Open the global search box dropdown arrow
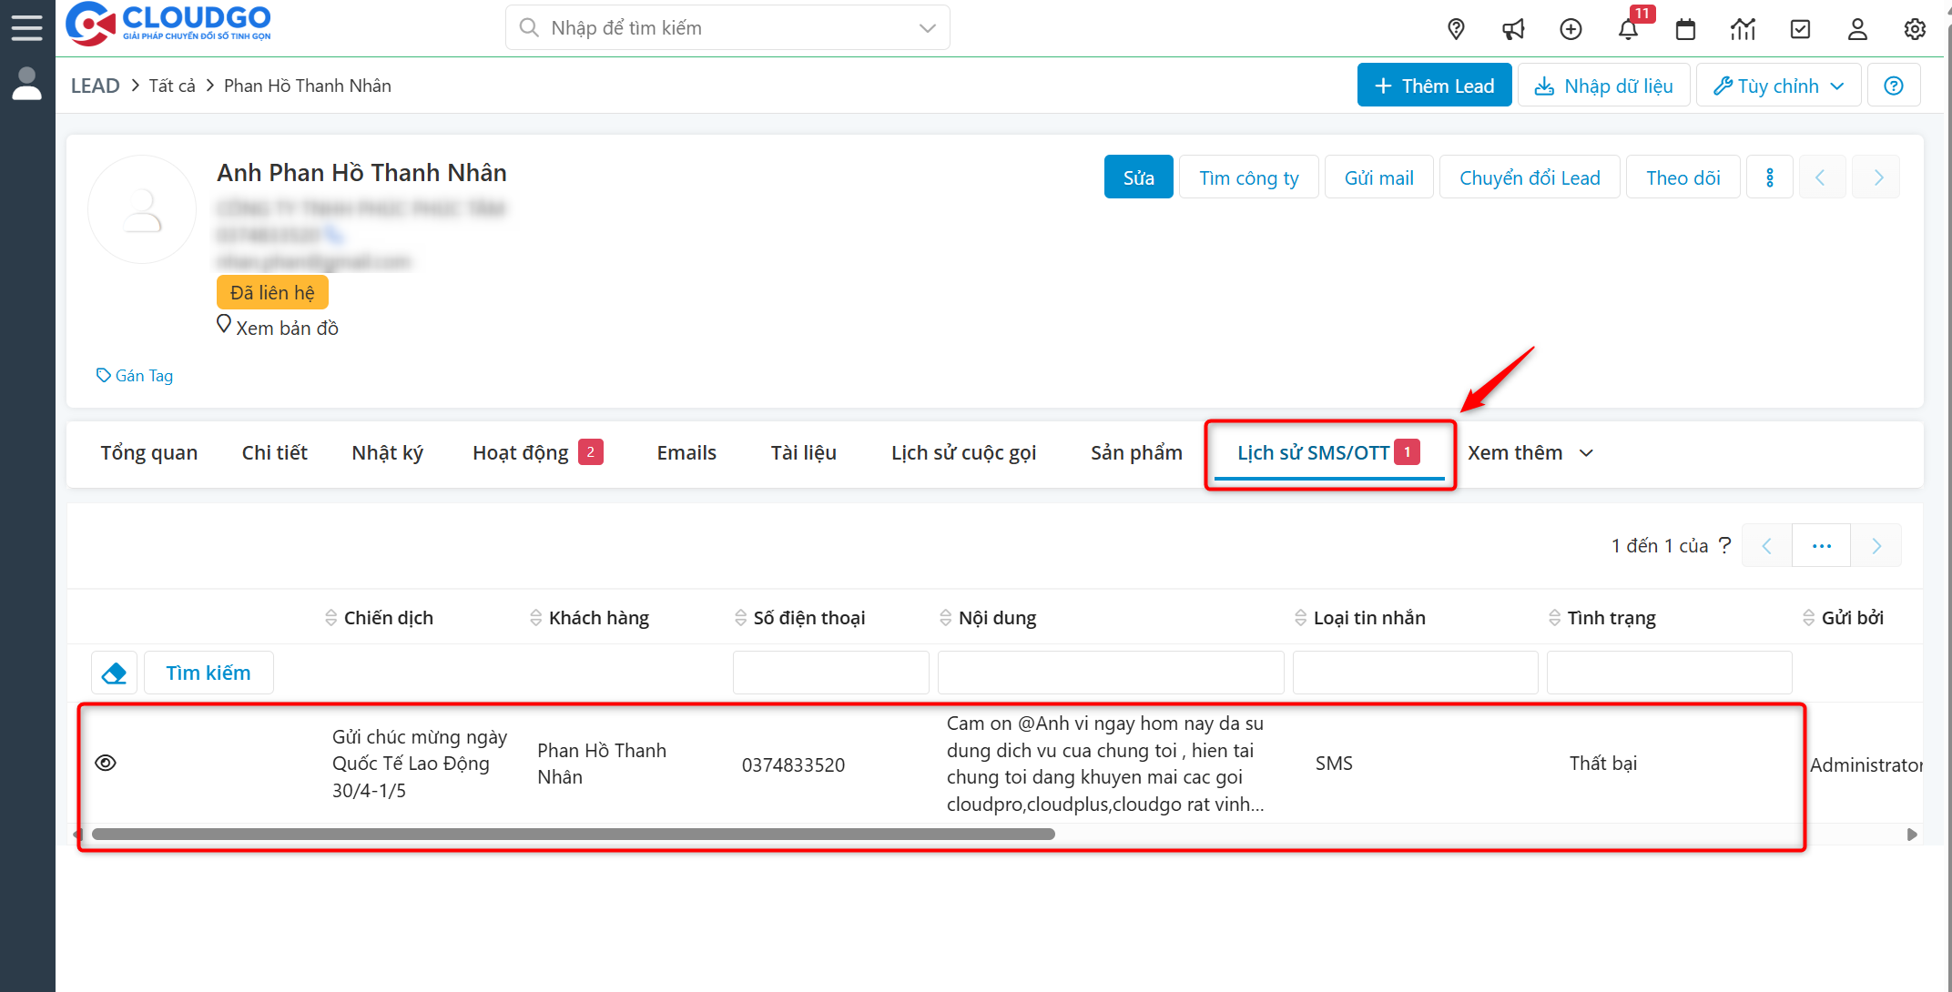Image resolution: width=1952 pixels, height=992 pixels. (x=928, y=28)
